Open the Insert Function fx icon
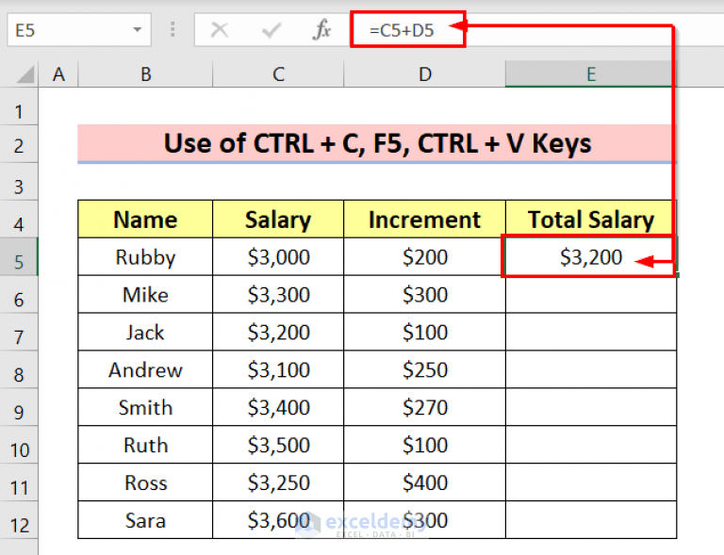 (321, 30)
